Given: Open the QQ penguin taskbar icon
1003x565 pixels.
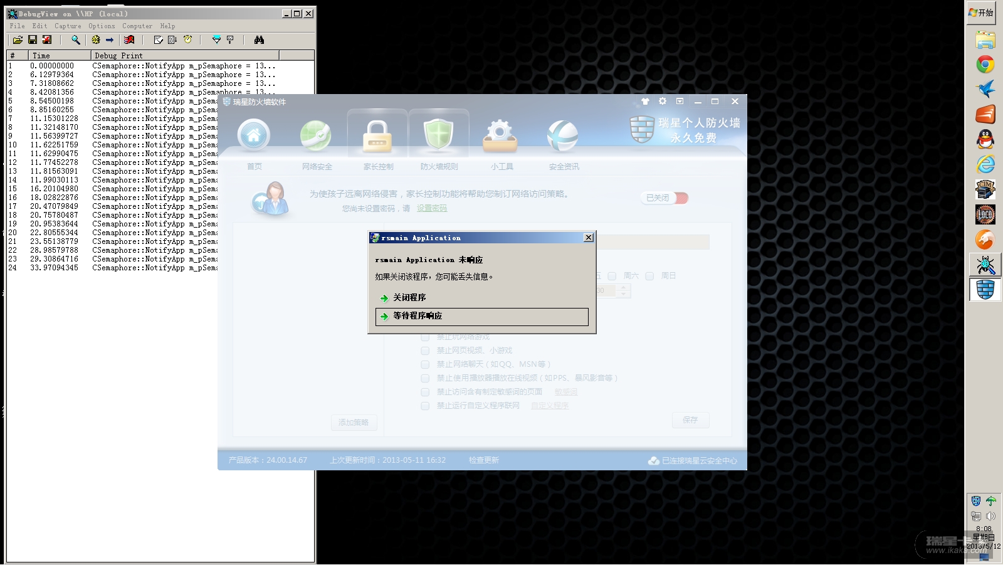Looking at the screenshot, I should (985, 139).
